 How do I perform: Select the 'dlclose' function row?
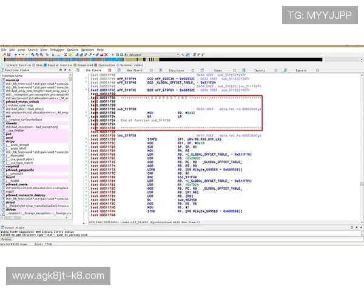(35, 210)
